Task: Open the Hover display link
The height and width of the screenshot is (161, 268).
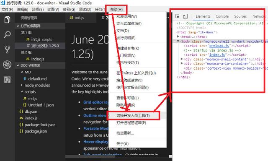Action: pos(96,142)
